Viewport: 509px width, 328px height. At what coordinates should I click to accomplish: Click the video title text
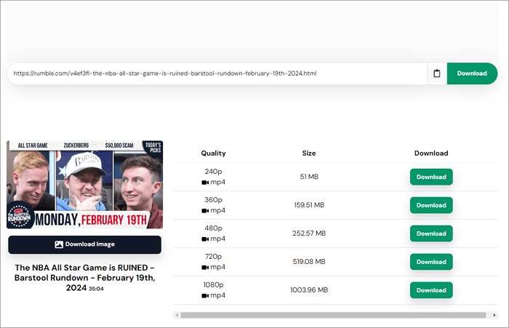click(x=84, y=278)
